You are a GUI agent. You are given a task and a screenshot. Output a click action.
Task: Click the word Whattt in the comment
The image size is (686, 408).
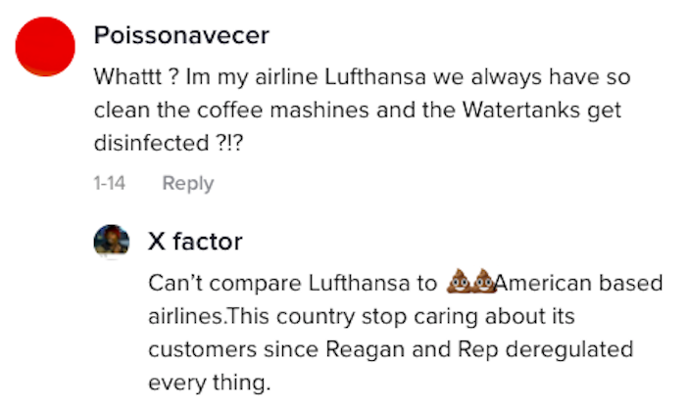(x=127, y=77)
